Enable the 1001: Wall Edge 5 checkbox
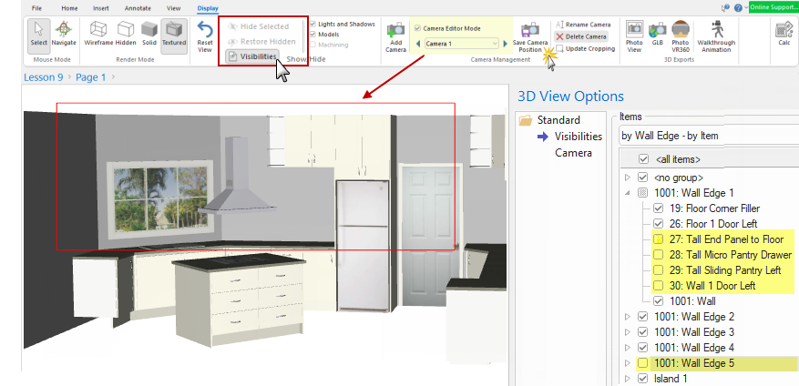 pyautogui.click(x=644, y=363)
